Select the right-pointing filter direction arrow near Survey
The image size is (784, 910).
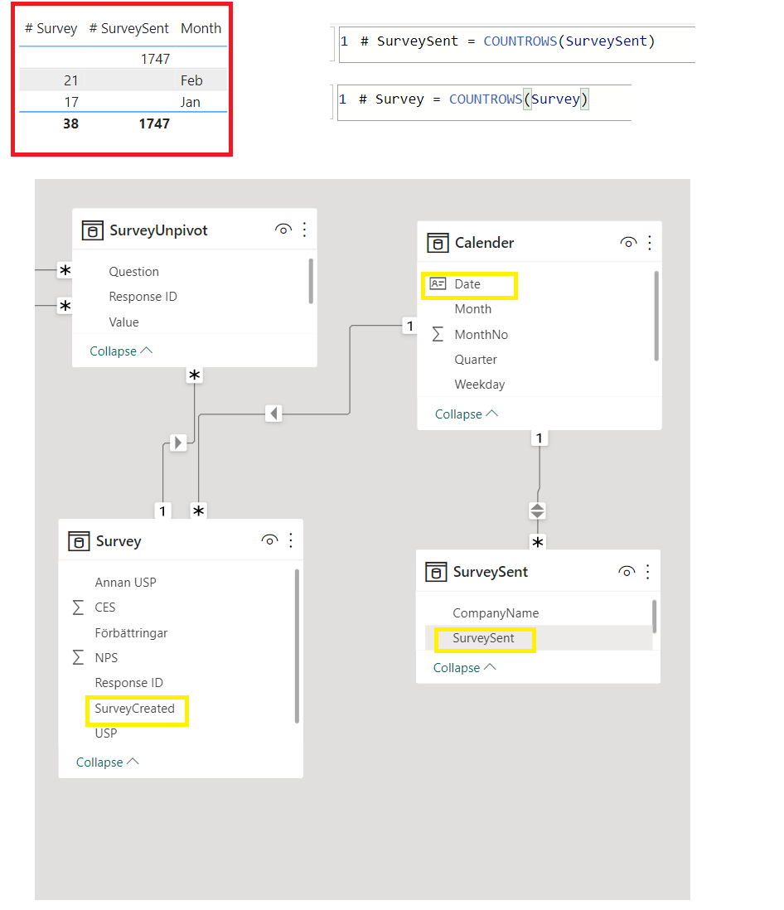pyautogui.click(x=178, y=443)
